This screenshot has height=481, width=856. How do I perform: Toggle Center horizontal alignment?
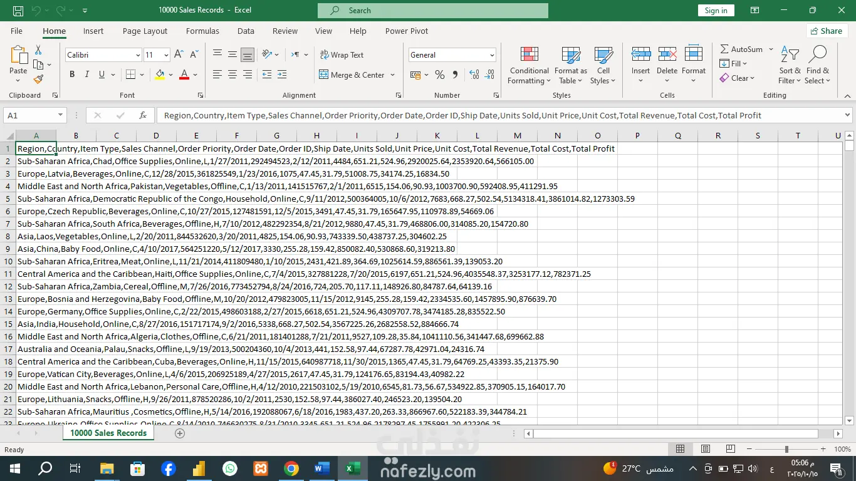tap(232, 75)
